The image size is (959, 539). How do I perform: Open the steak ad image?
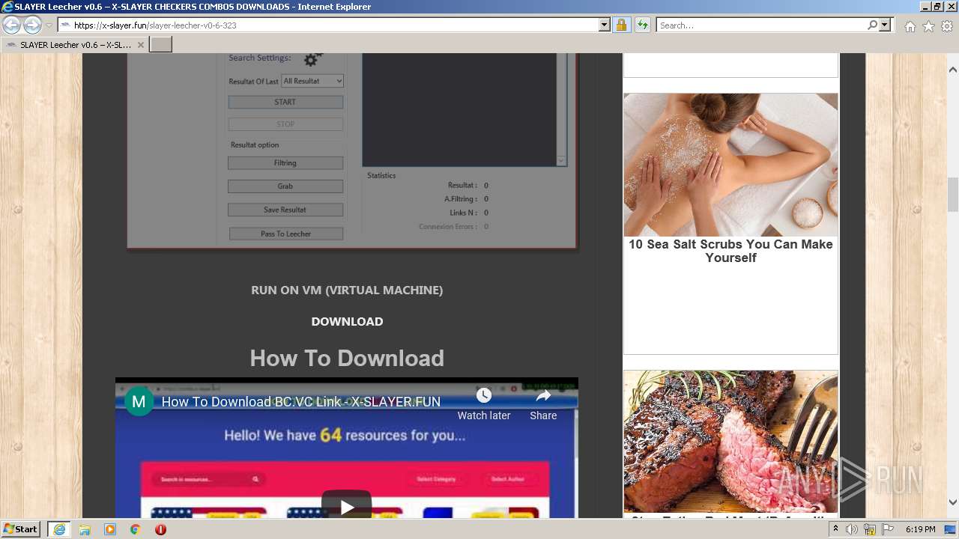tap(730, 442)
